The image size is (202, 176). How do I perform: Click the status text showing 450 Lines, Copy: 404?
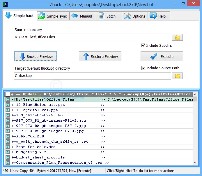[47, 171]
